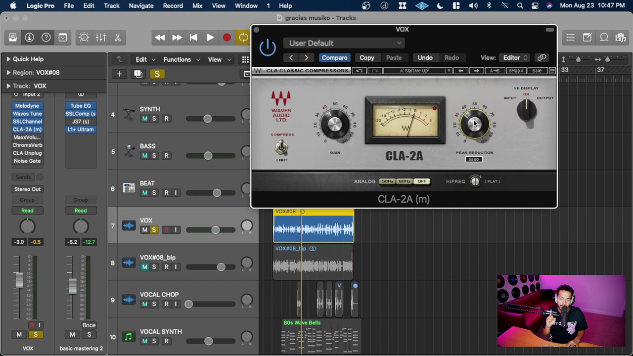
Task: Toggle the Toolbar display button
Action: 63,38
